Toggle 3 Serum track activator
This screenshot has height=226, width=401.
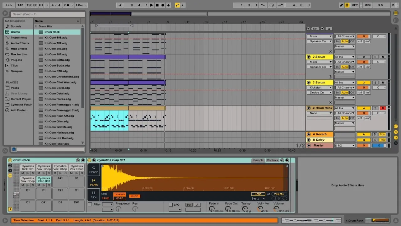364,83
